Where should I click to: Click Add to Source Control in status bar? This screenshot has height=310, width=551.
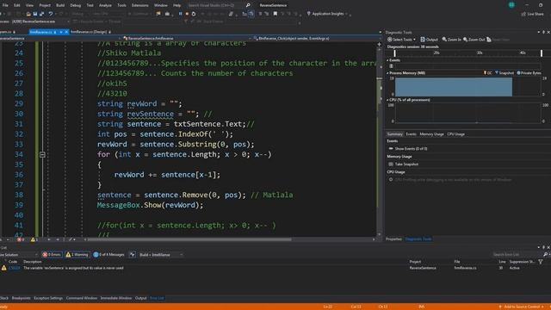point(521,307)
